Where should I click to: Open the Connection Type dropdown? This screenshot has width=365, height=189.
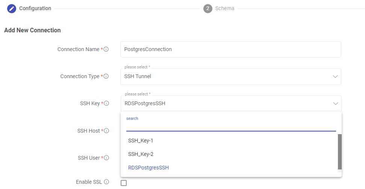(231, 77)
